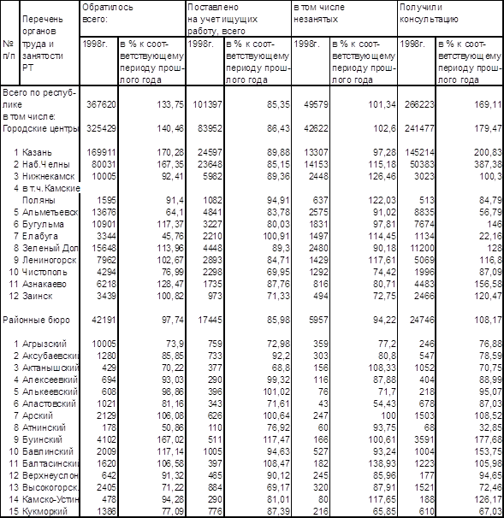Click the Кукморкий row label
The height and width of the screenshot is (518, 504).
(x=44, y=511)
